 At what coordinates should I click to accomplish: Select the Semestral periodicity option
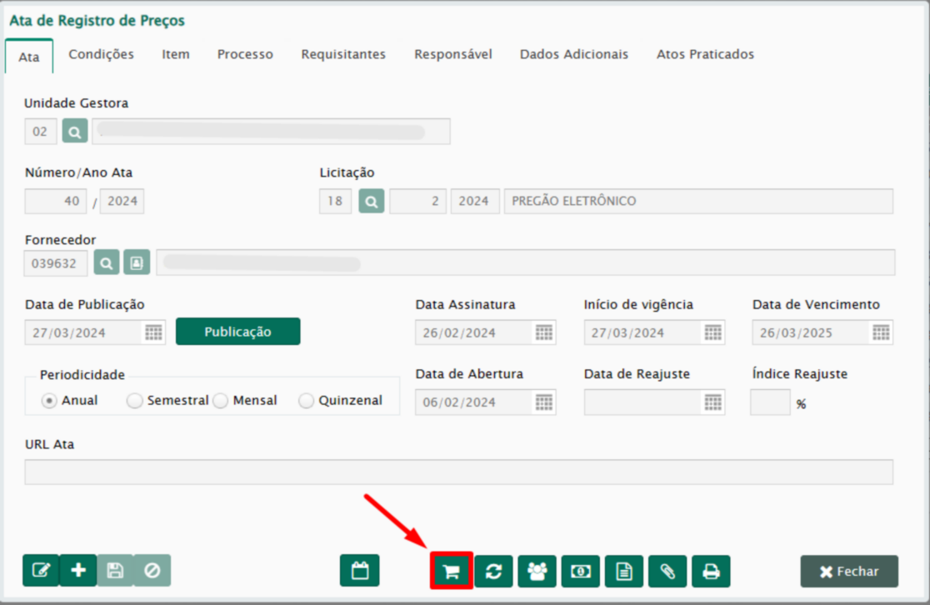pos(135,401)
